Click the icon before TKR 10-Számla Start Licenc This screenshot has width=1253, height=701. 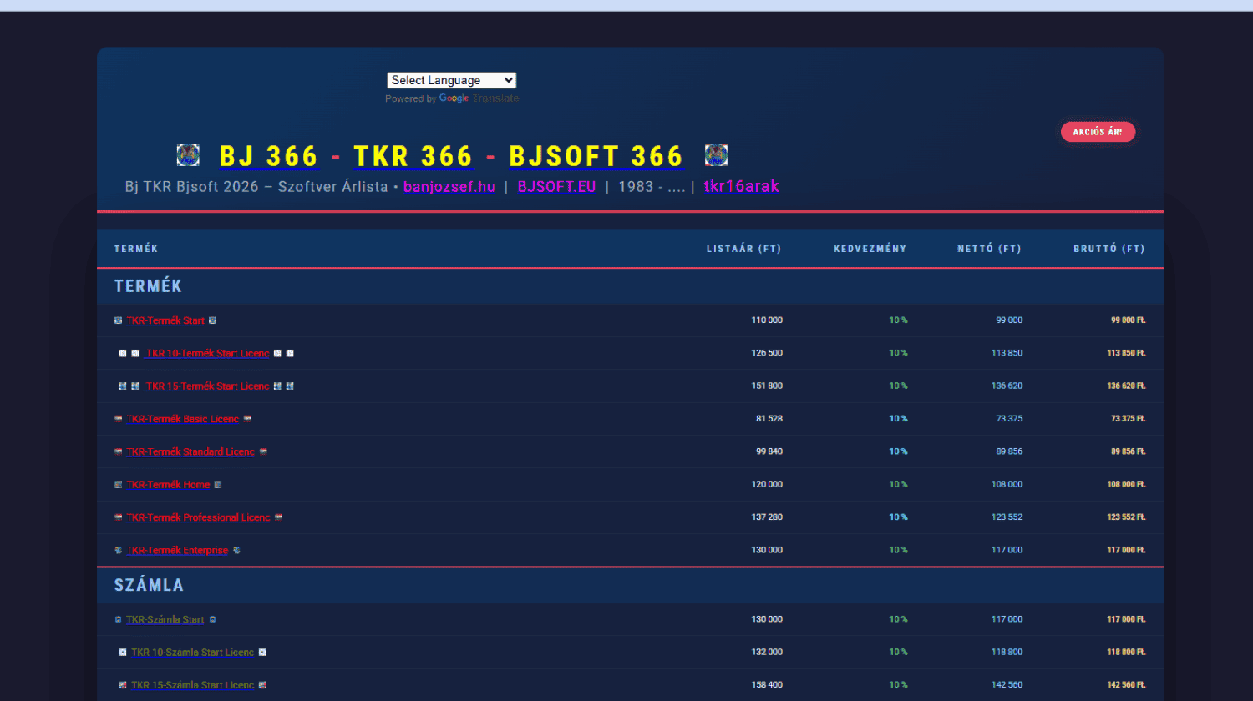(123, 653)
